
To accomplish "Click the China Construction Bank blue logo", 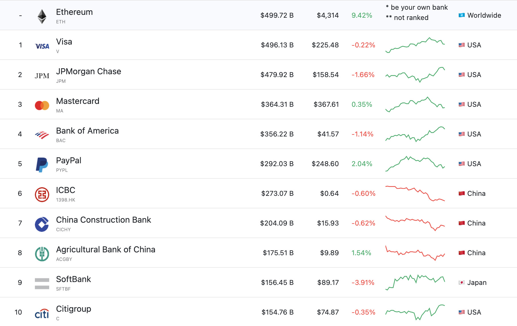I will tap(42, 224).
